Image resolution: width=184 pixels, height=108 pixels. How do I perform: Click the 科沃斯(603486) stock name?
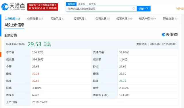tap(16, 44)
